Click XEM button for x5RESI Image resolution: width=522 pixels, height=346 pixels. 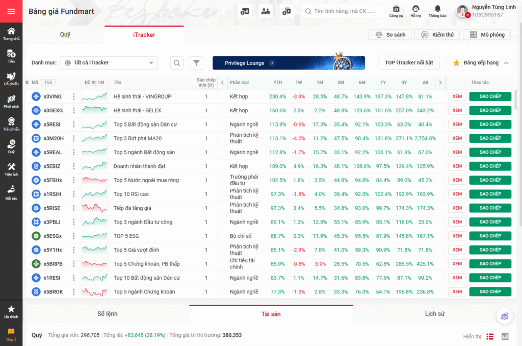pos(457,125)
